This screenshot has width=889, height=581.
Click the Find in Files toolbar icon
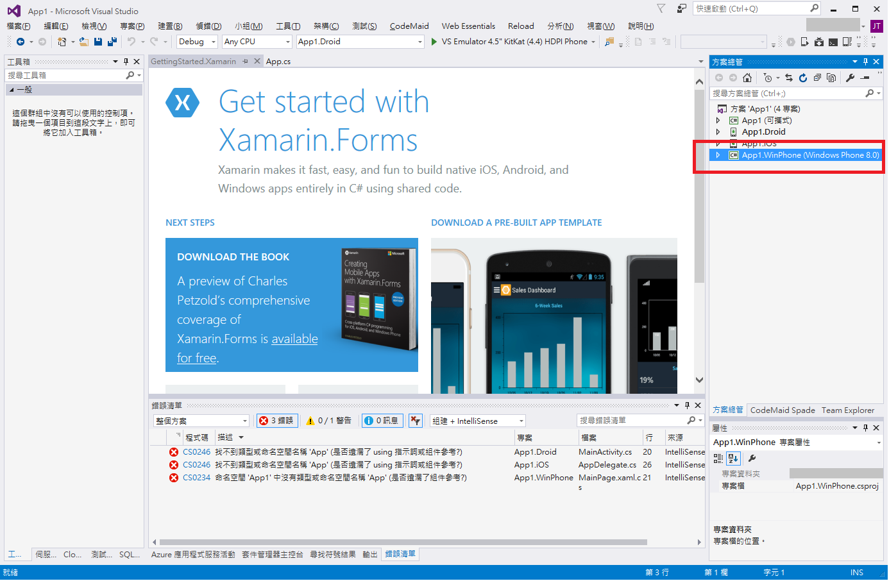click(609, 42)
